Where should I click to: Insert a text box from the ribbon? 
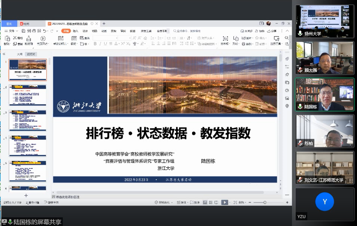225,39
